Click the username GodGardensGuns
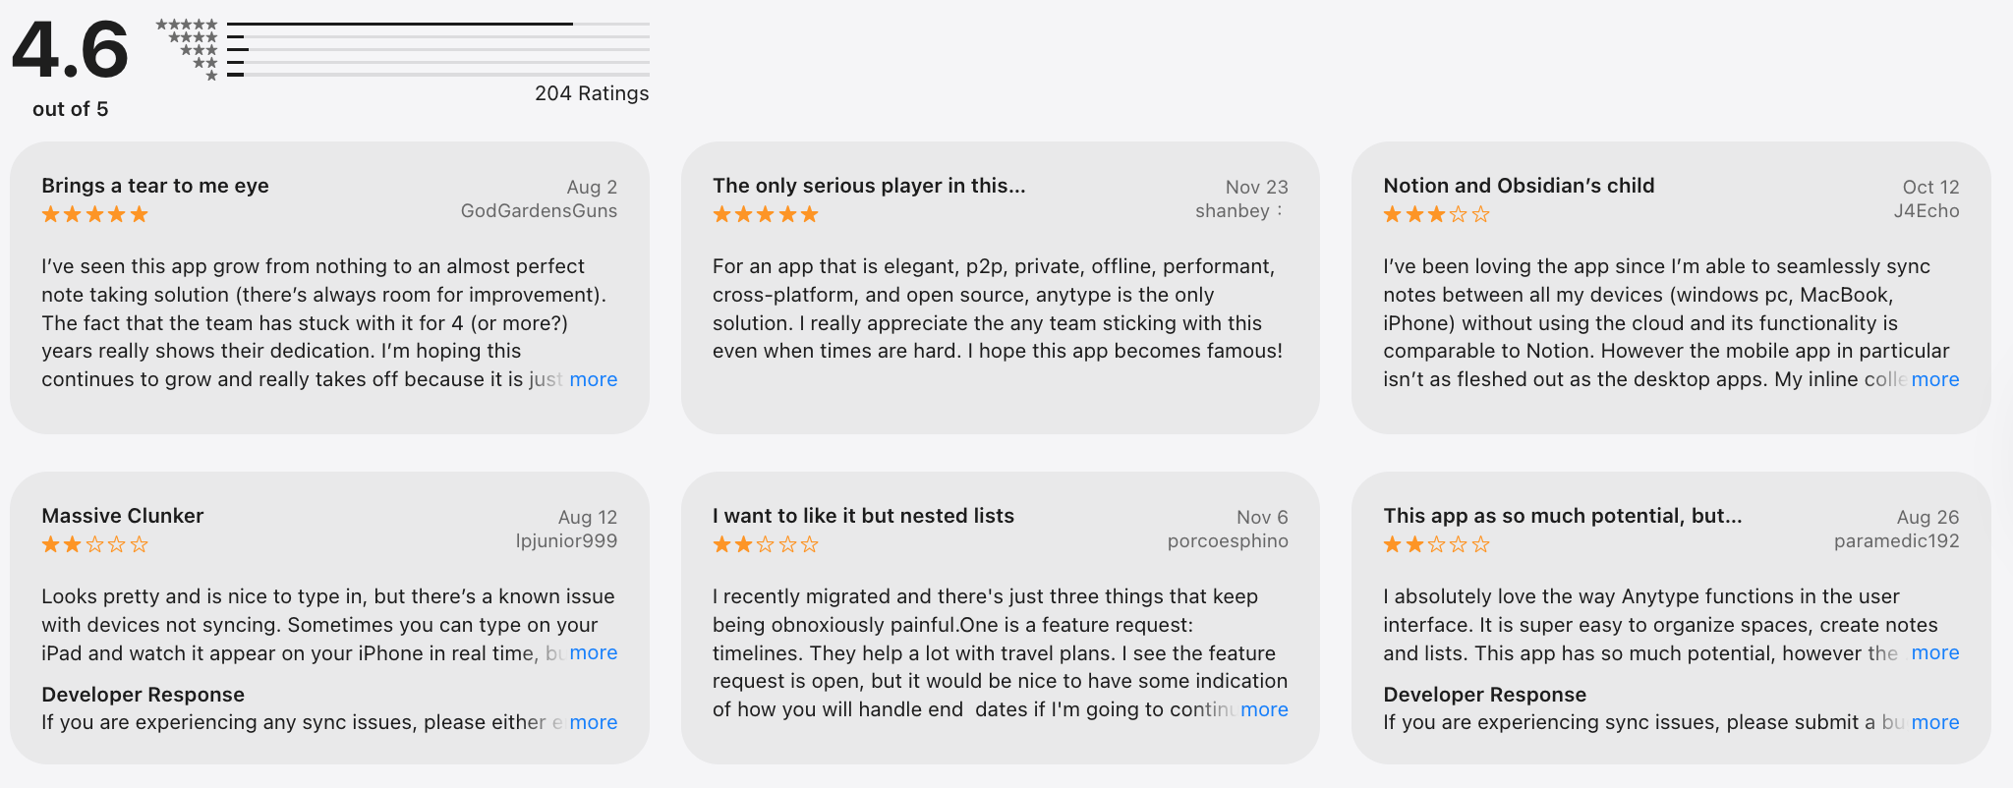This screenshot has height=788, width=2013. click(x=539, y=211)
